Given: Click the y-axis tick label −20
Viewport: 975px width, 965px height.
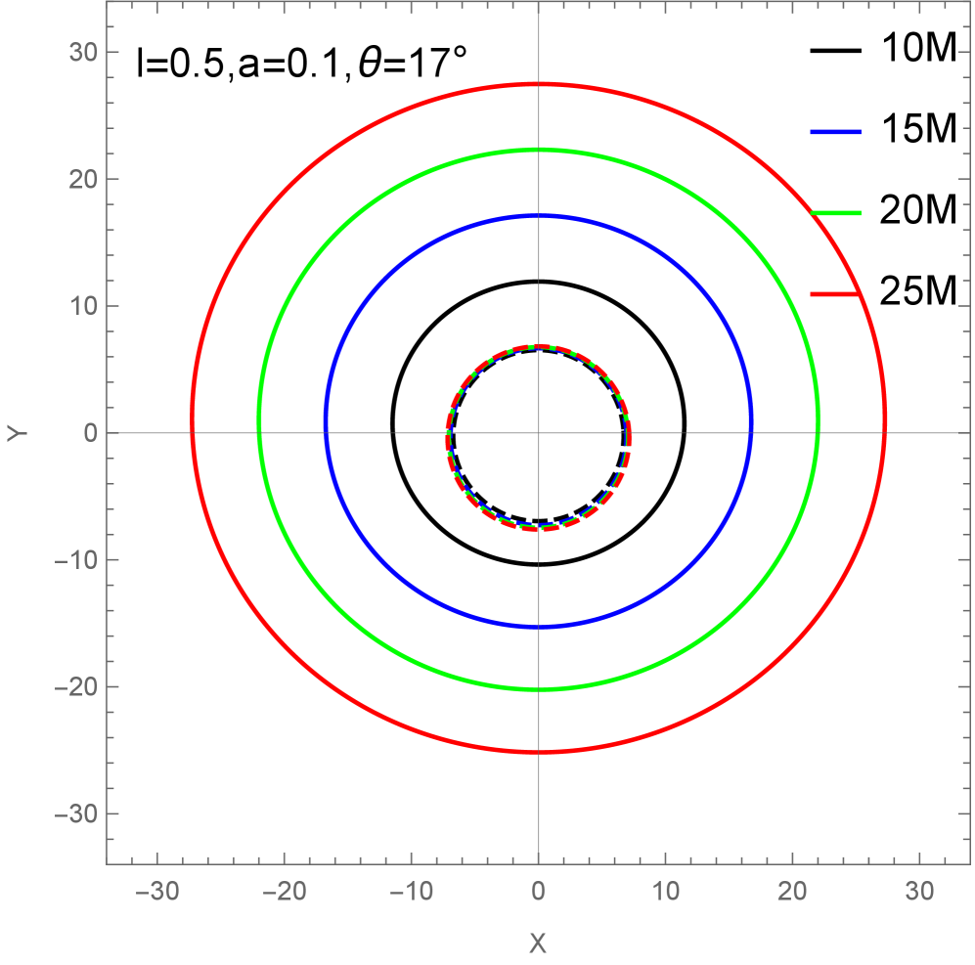Looking at the screenshot, I should (76, 687).
